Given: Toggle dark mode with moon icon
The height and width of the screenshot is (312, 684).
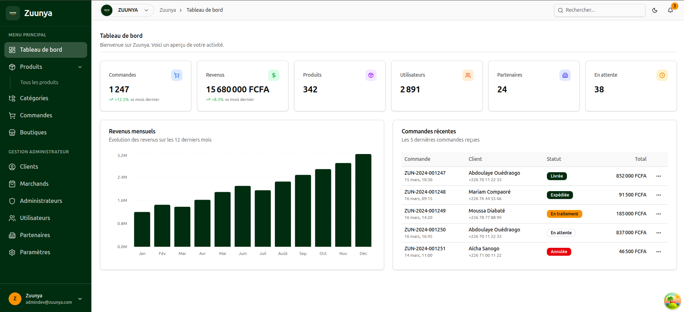Looking at the screenshot, I should pyautogui.click(x=654, y=10).
